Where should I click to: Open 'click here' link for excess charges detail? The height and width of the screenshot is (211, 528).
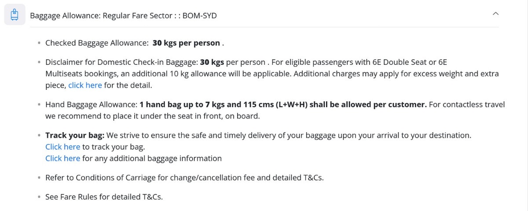point(85,85)
